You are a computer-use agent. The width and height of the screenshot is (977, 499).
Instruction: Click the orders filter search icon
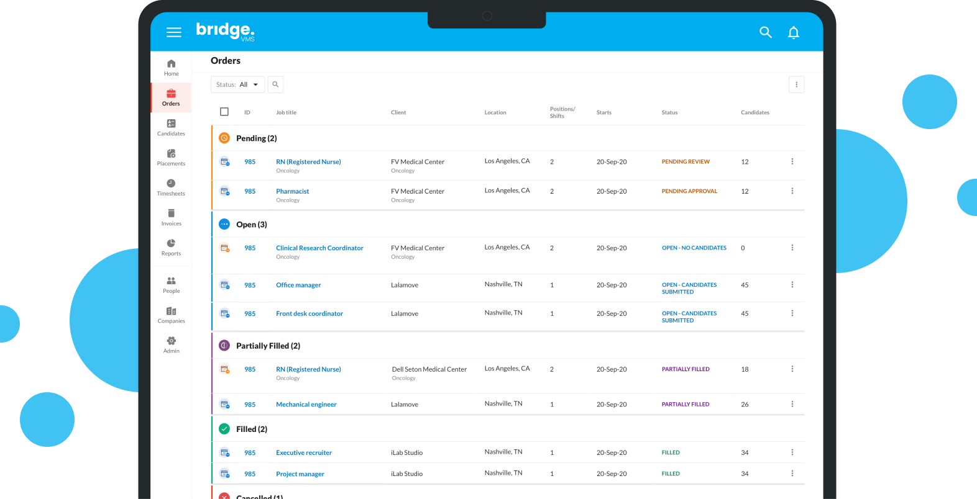point(275,84)
